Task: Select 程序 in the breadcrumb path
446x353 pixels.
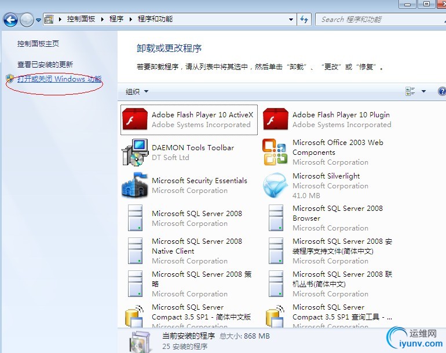Action: pyautogui.click(x=116, y=19)
